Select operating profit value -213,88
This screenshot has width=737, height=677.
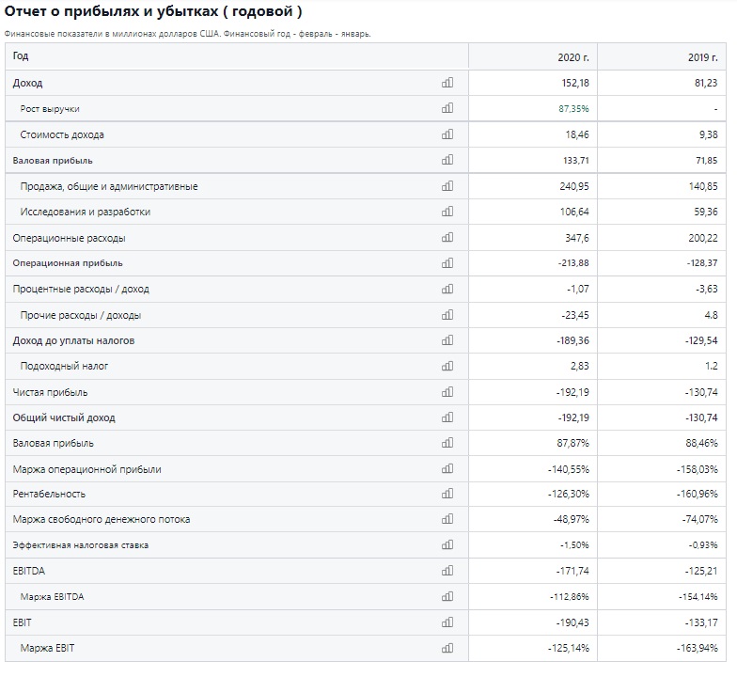573,263
